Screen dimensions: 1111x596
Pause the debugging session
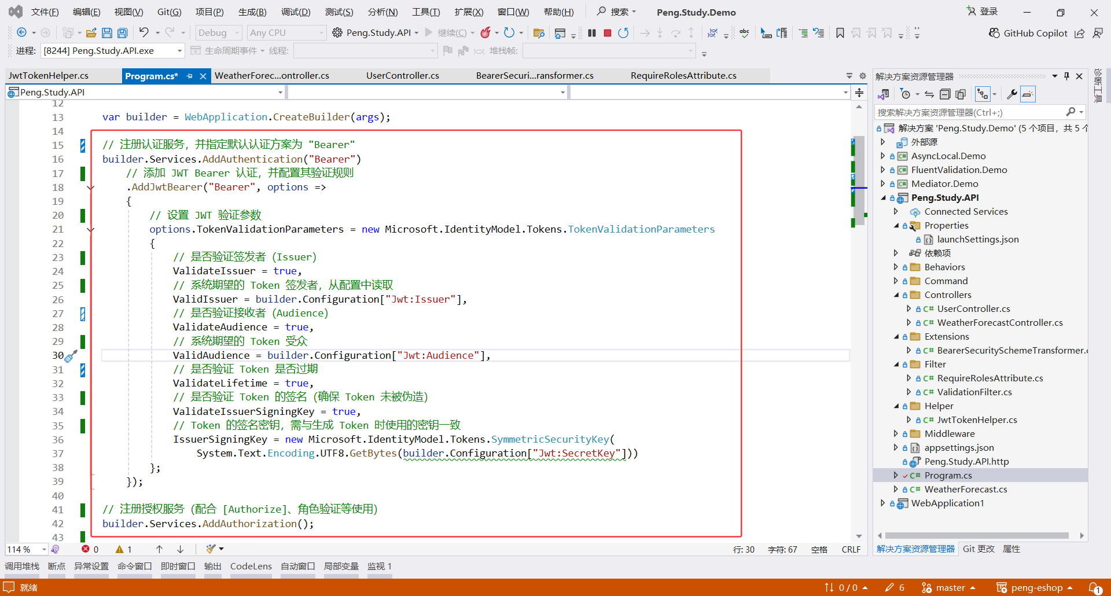point(592,33)
